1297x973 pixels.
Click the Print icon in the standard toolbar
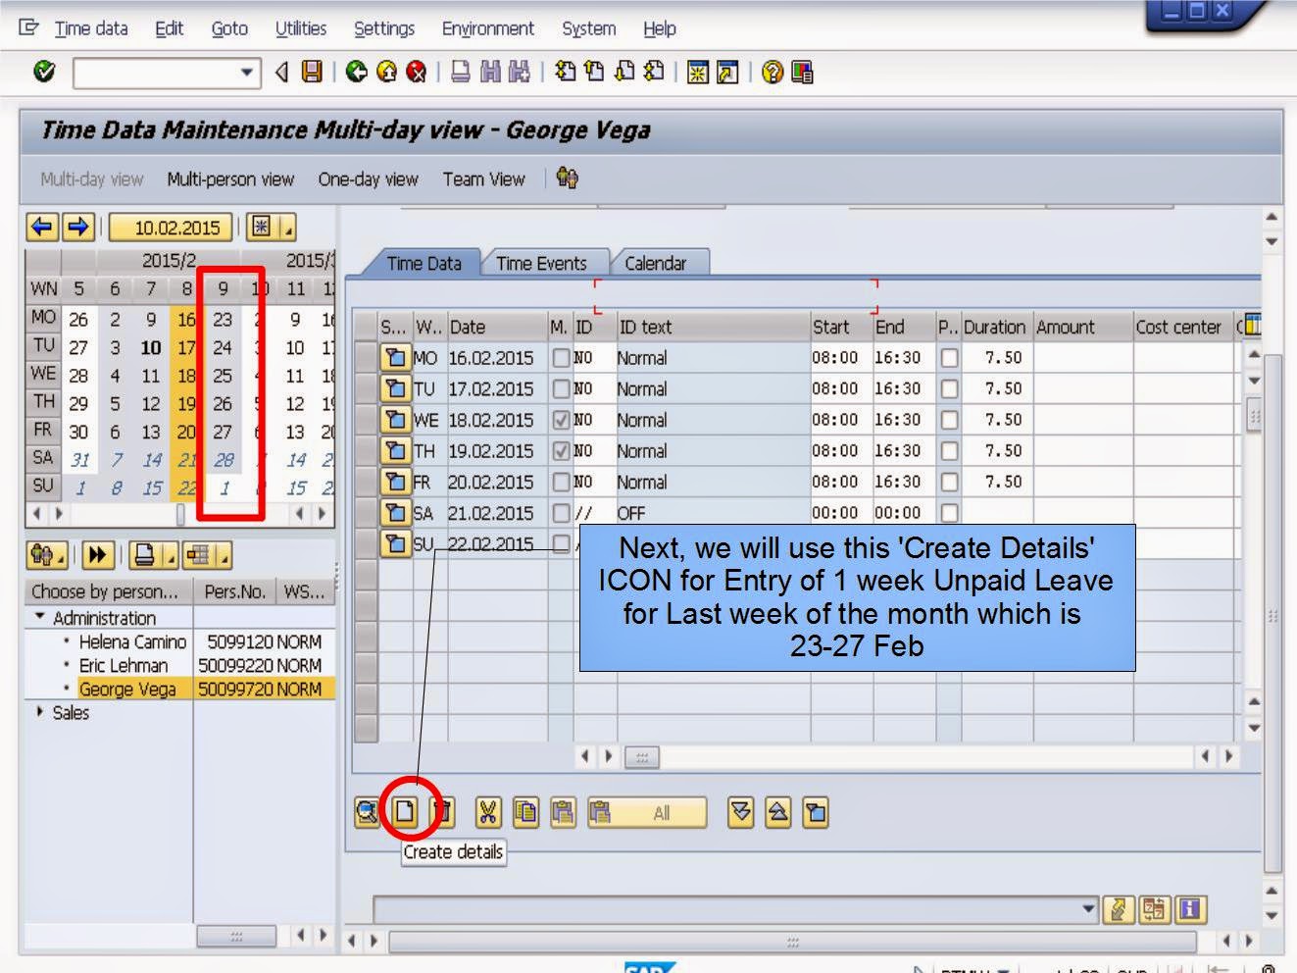pyautogui.click(x=458, y=71)
